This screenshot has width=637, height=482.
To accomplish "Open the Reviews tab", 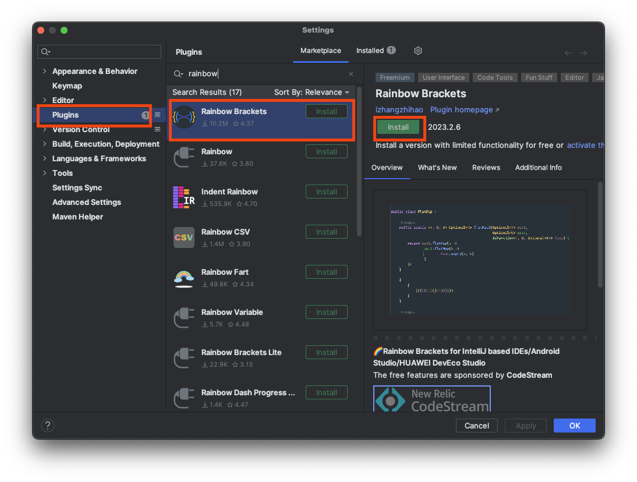I will (x=486, y=168).
